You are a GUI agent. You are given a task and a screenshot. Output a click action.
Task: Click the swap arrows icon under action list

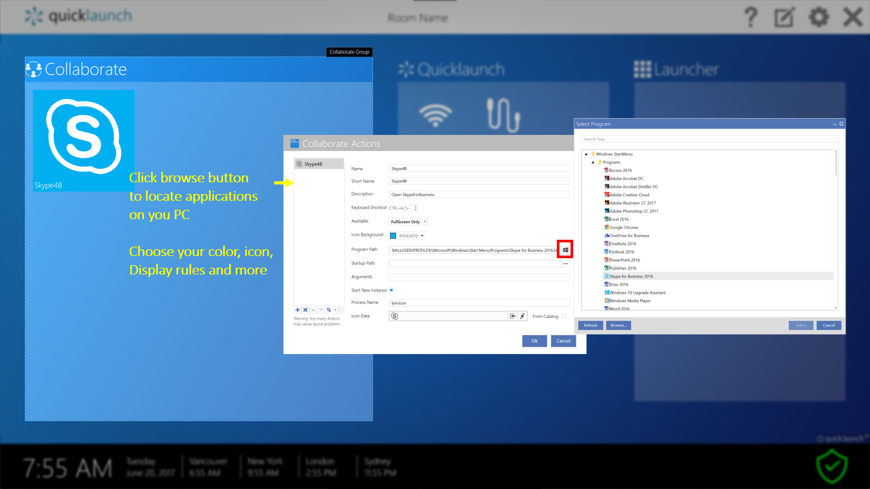pos(329,310)
